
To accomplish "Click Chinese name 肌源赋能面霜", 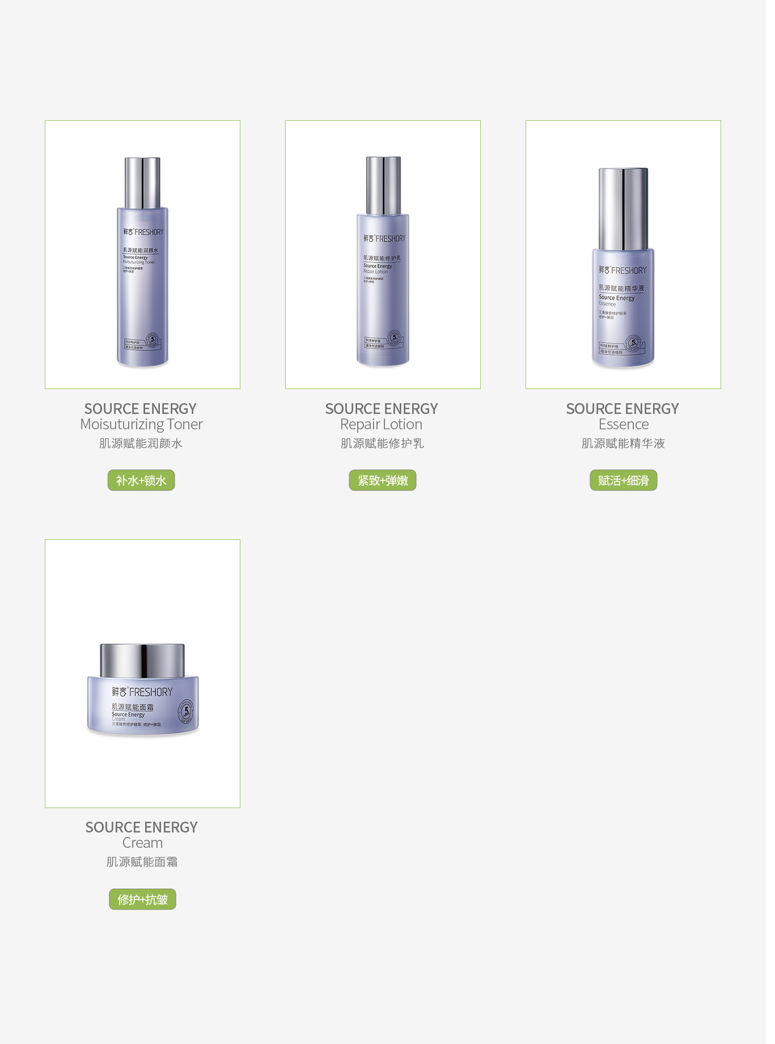I will (142, 862).
